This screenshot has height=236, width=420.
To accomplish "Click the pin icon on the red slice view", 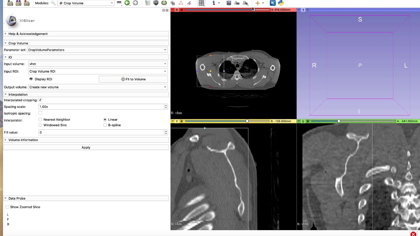I will (x=173, y=10).
